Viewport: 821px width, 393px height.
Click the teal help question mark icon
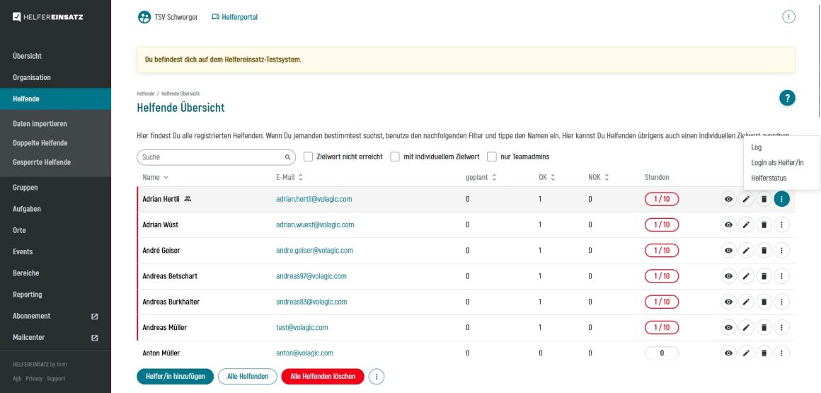pos(786,99)
